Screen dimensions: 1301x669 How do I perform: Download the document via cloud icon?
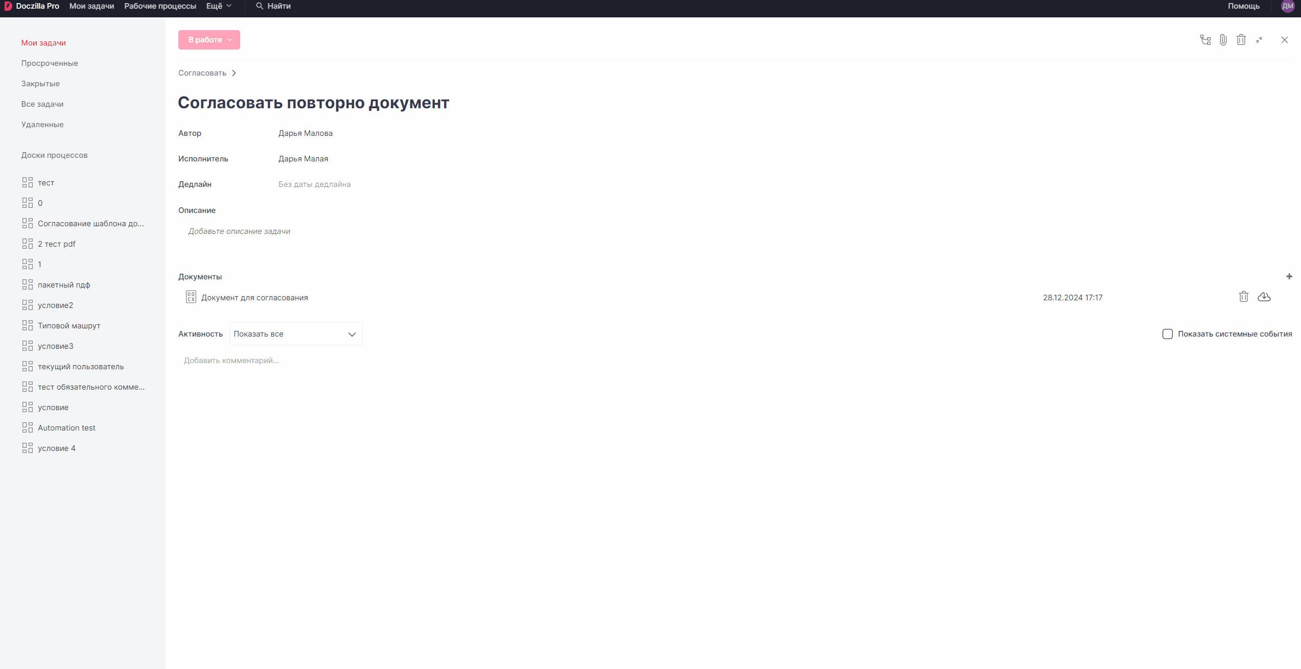(x=1264, y=297)
